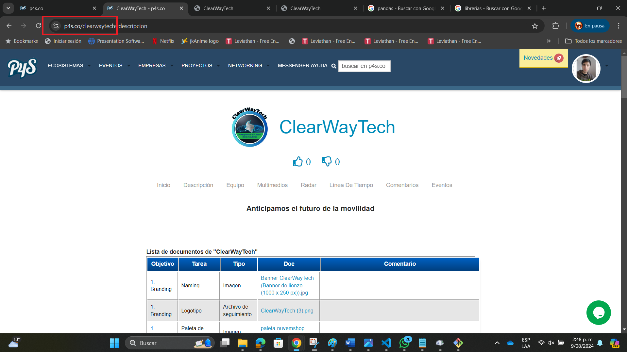Open the 'Todos los marcadores' folder

point(593,41)
